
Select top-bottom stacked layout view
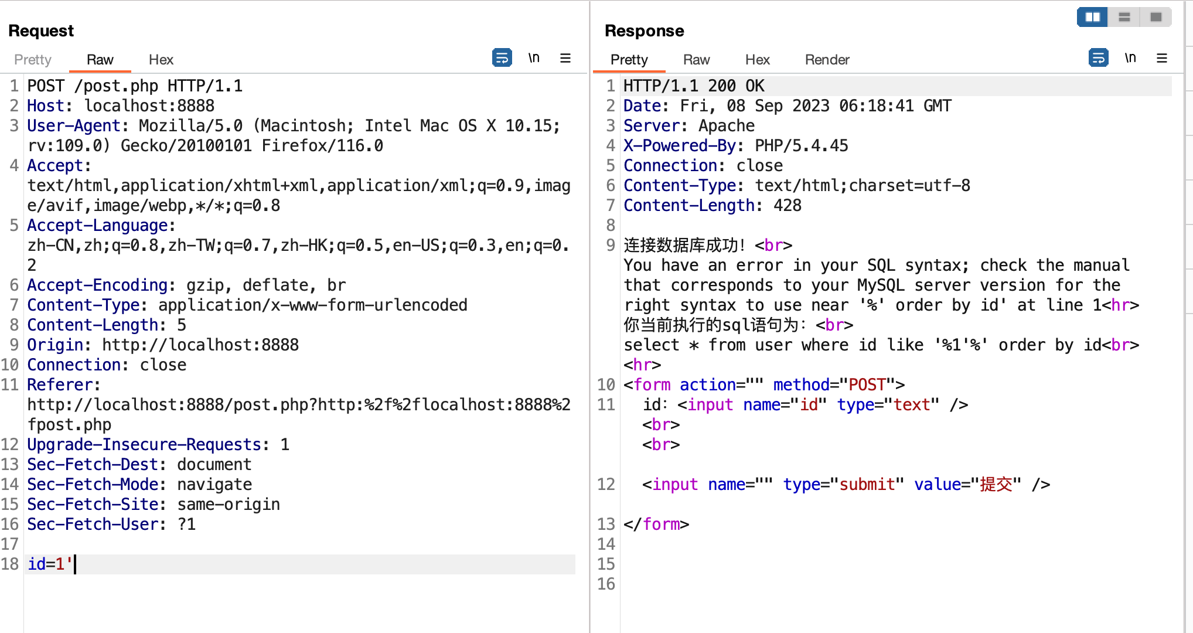(1124, 17)
